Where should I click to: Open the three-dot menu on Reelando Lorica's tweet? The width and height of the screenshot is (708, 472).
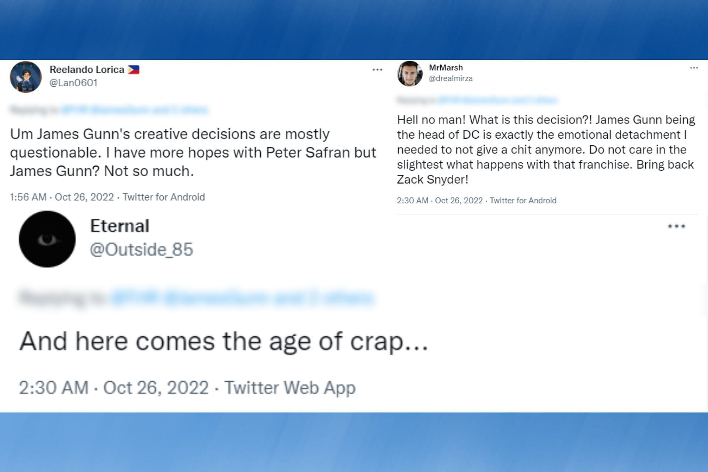click(377, 70)
